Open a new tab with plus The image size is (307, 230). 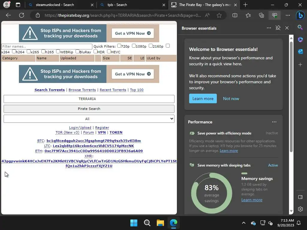245,5
